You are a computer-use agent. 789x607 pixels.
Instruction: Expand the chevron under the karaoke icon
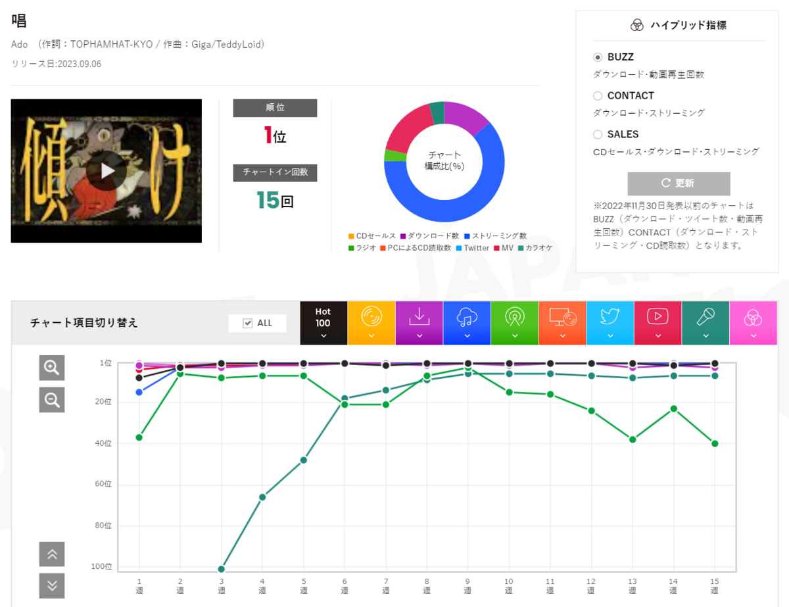click(705, 335)
